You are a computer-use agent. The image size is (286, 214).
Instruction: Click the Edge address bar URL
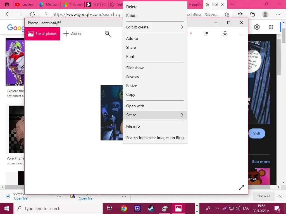[135, 14]
